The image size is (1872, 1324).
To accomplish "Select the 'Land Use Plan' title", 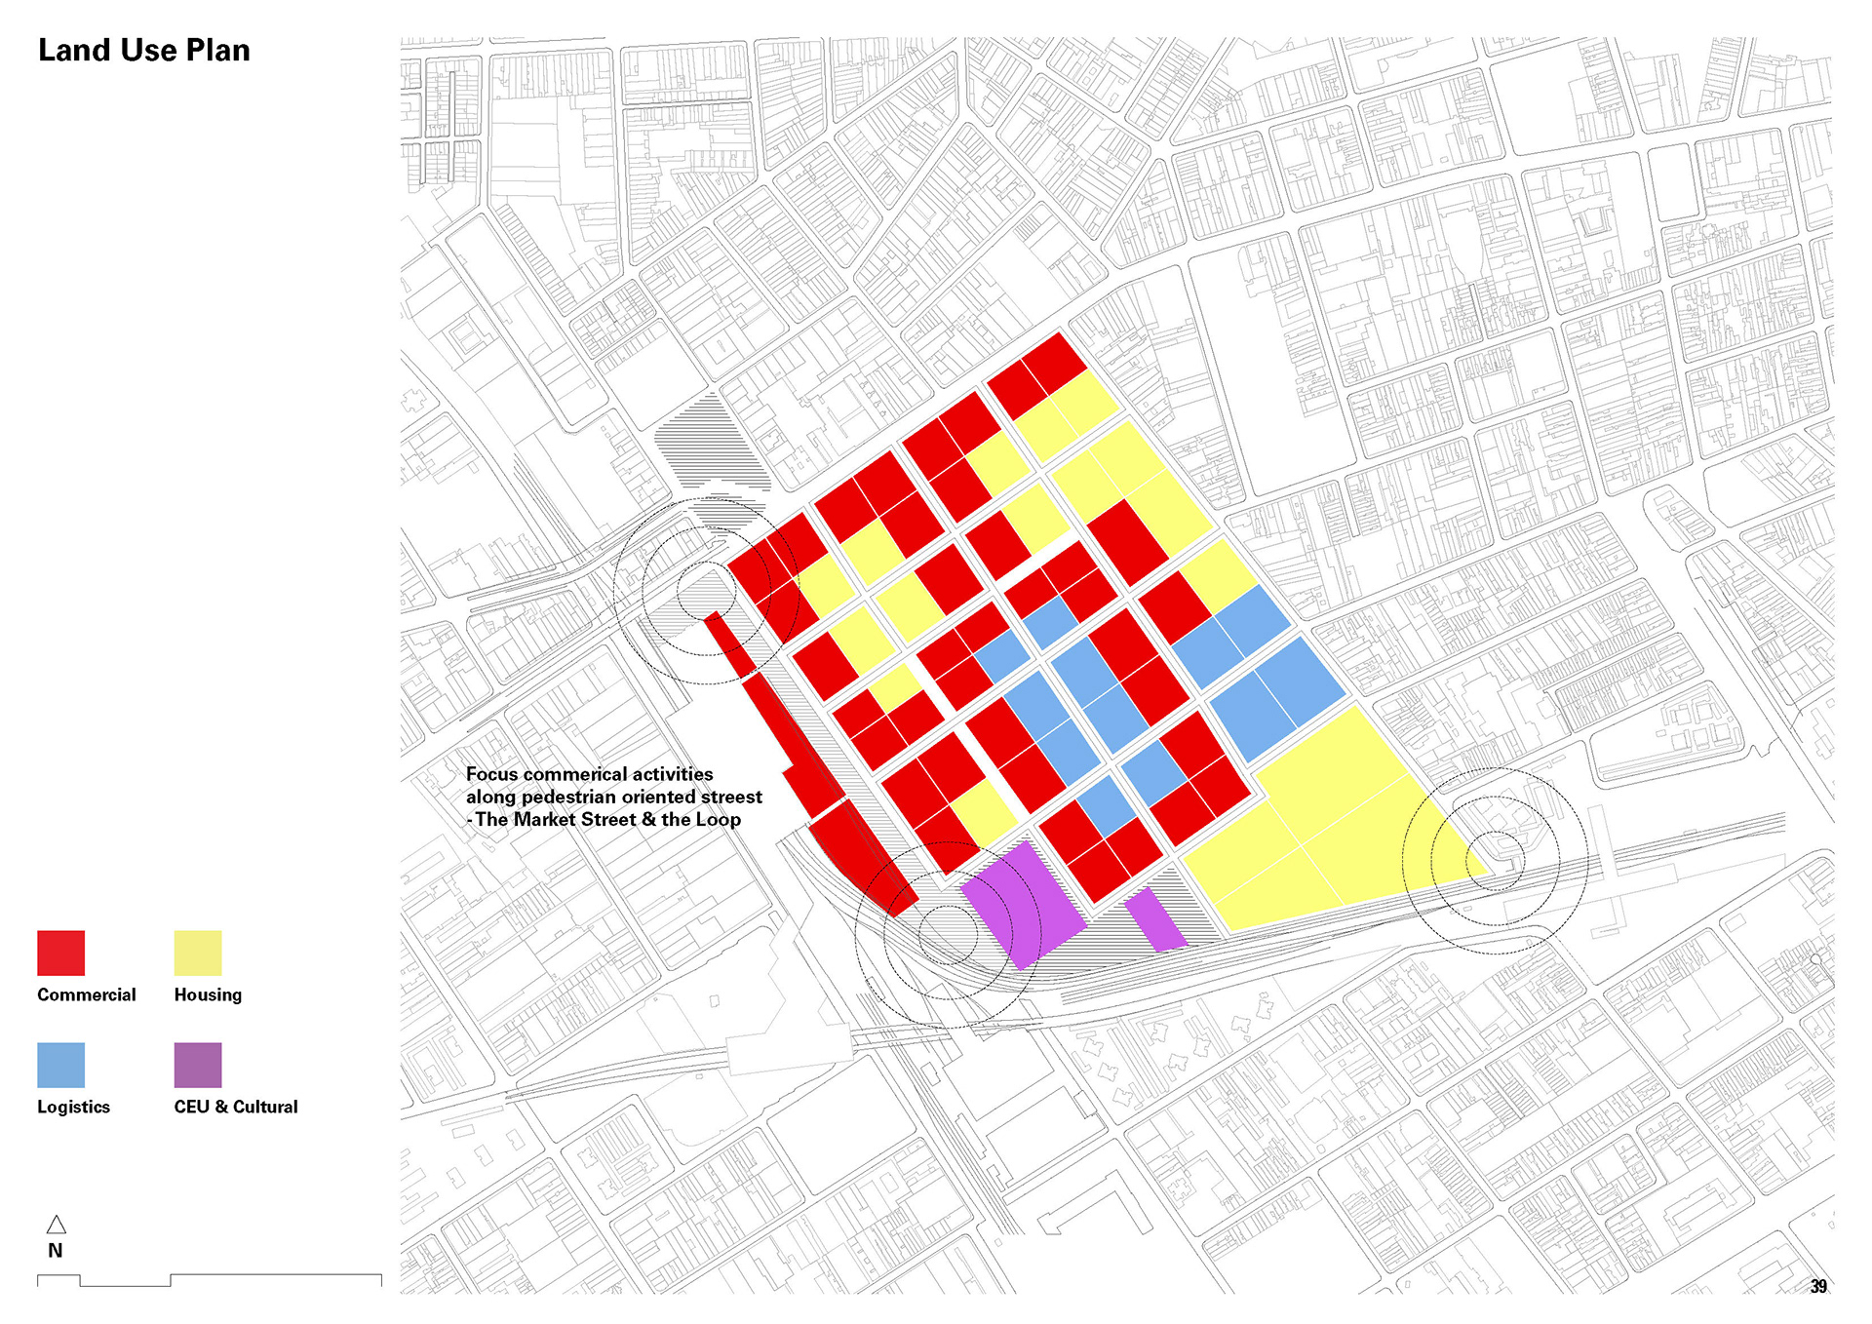I will (144, 51).
